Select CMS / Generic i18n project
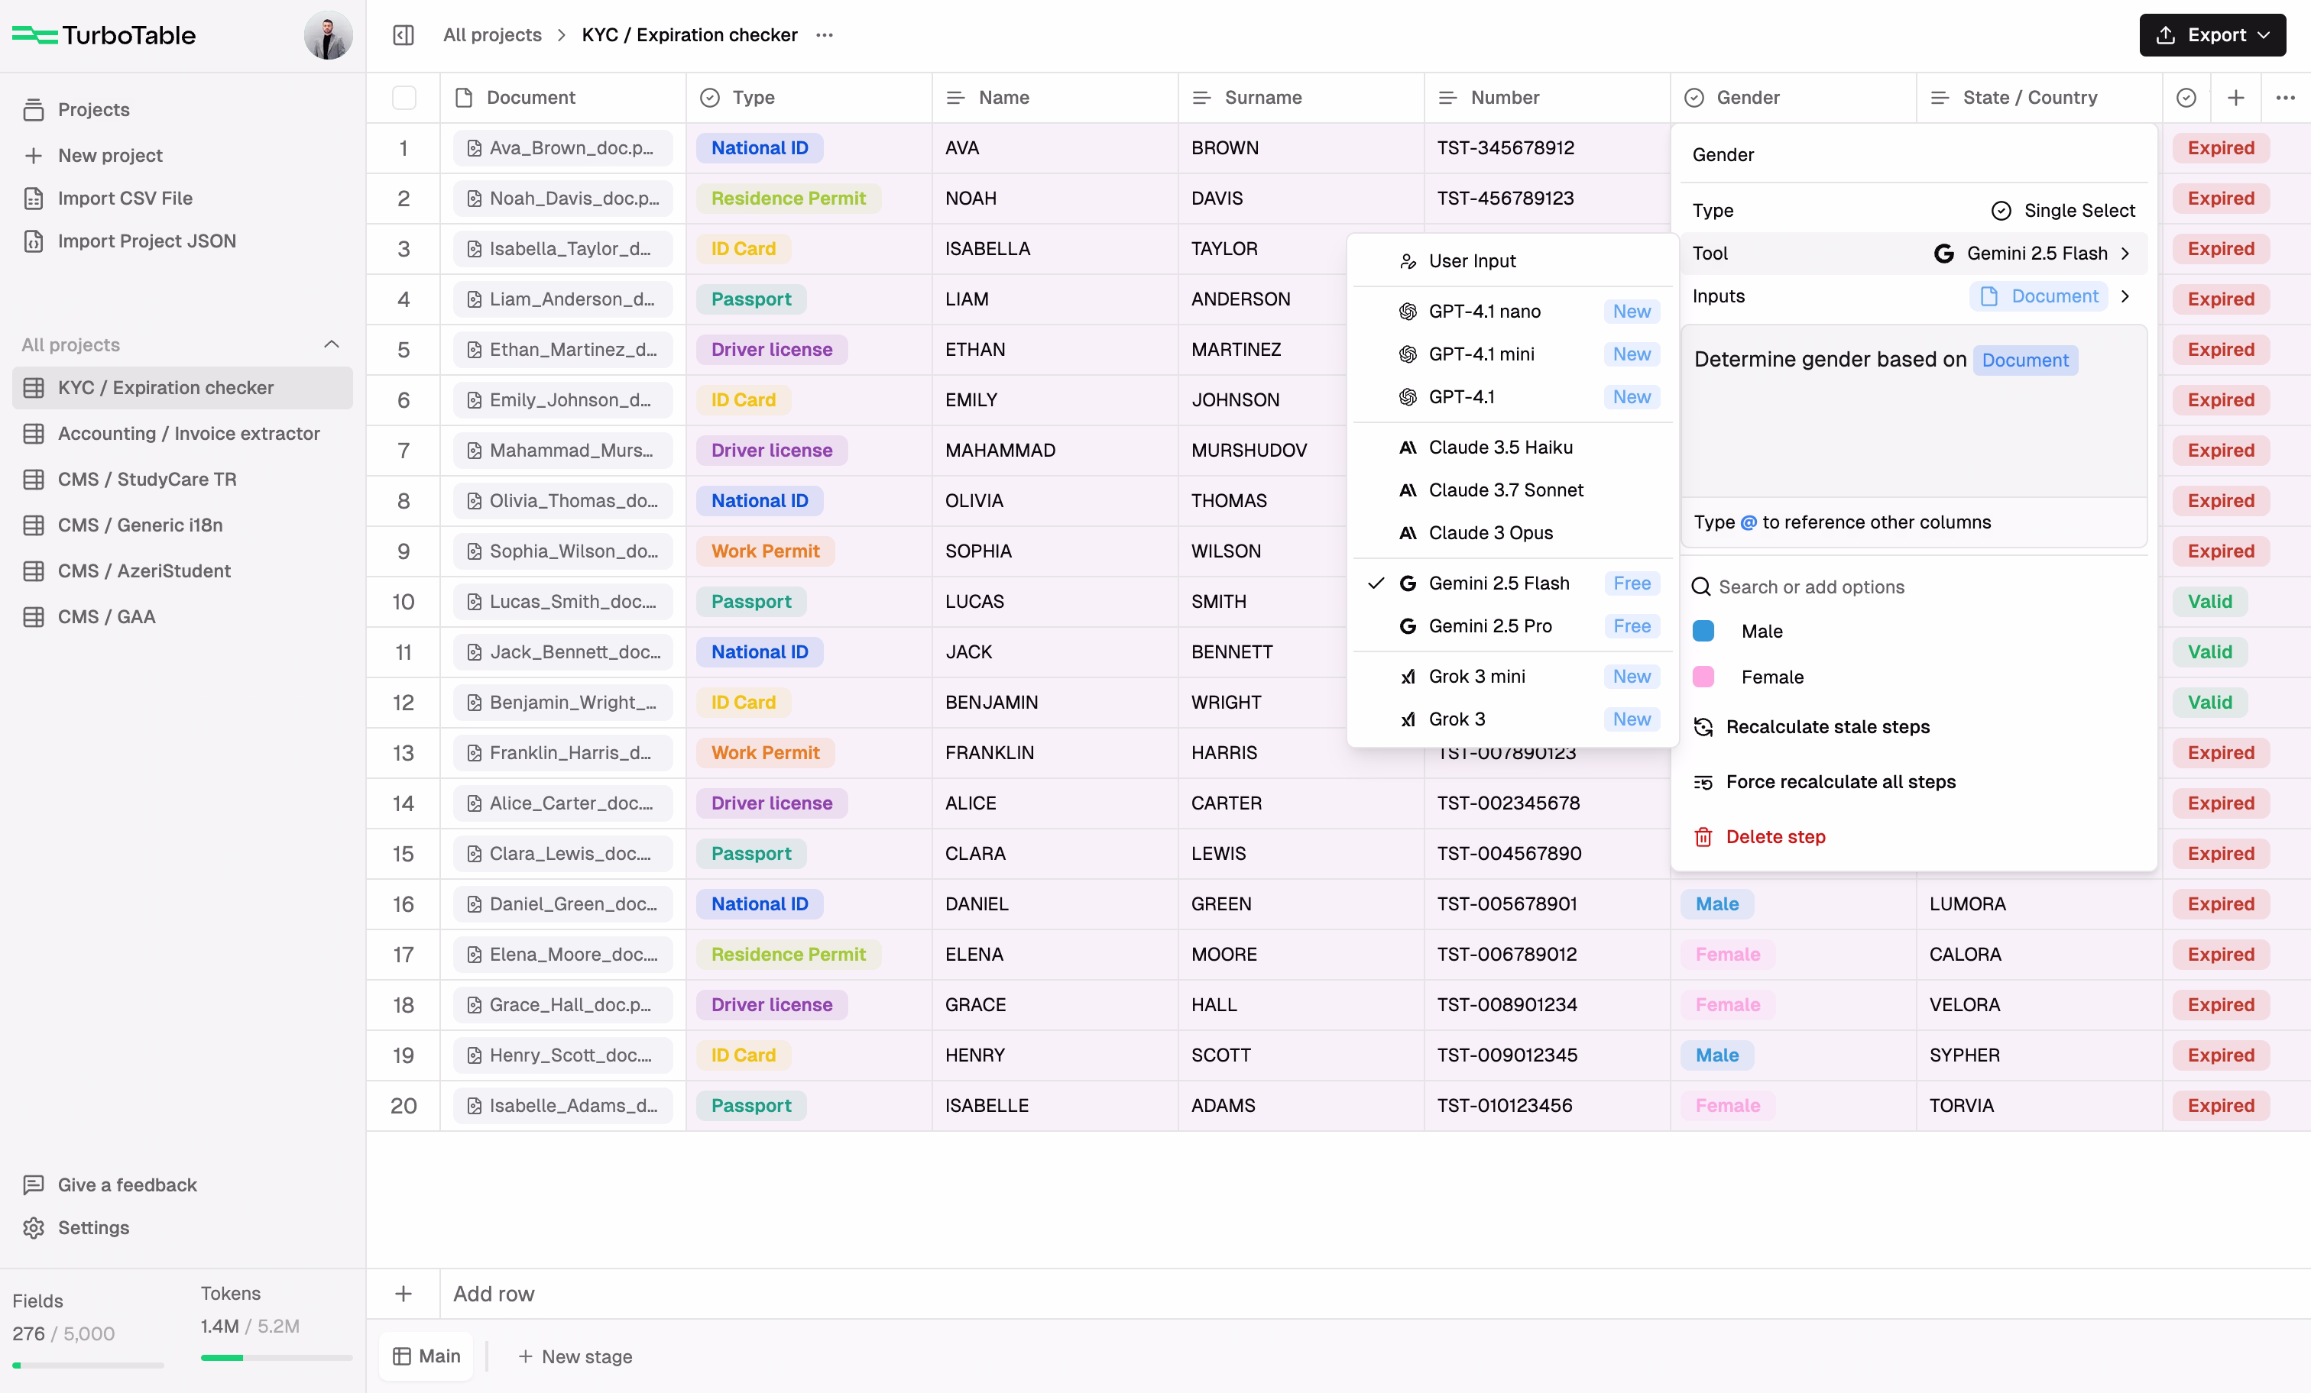 [183, 525]
